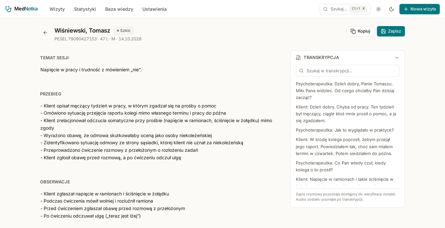Click line "Klient opisał męczący tydzień w pracy"

coord(128,106)
